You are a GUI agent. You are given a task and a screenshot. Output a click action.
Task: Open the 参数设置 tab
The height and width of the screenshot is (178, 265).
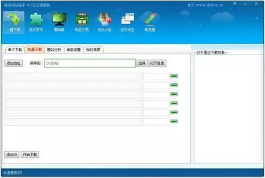pyautogui.click(x=73, y=50)
